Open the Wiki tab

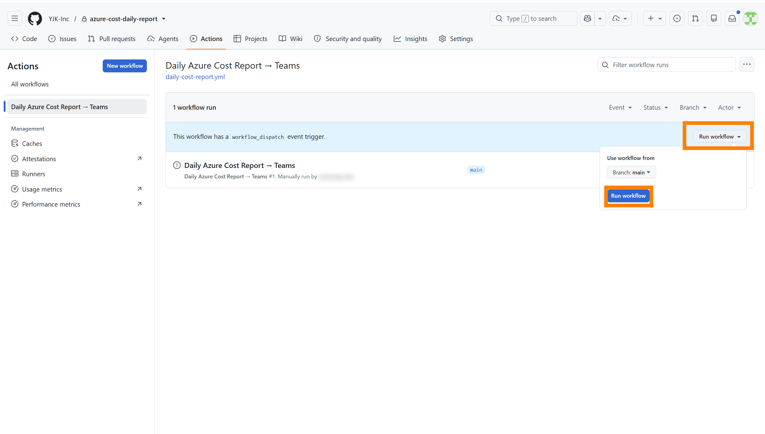290,39
